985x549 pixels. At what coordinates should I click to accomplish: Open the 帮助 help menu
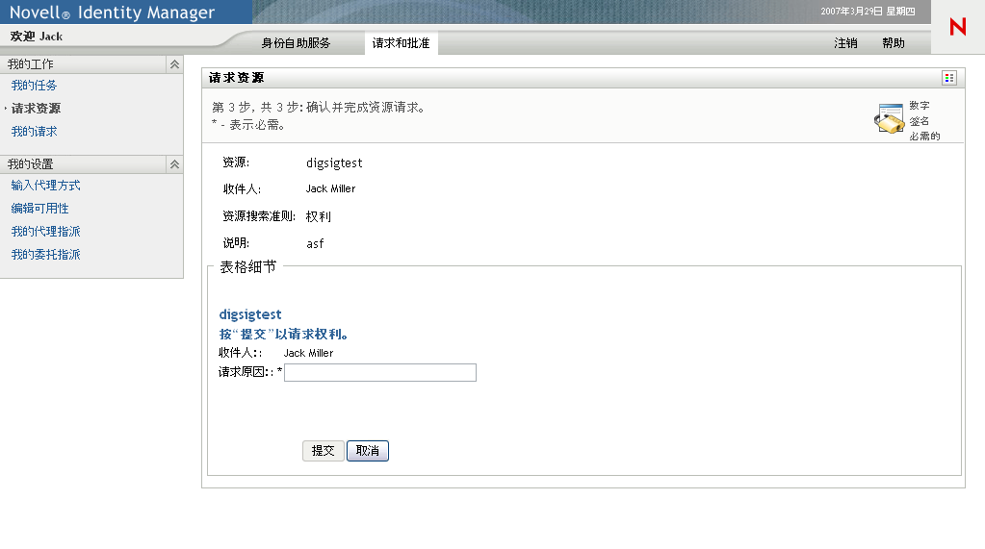(894, 43)
